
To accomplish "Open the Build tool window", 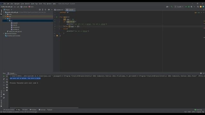I will click(50, 110).
